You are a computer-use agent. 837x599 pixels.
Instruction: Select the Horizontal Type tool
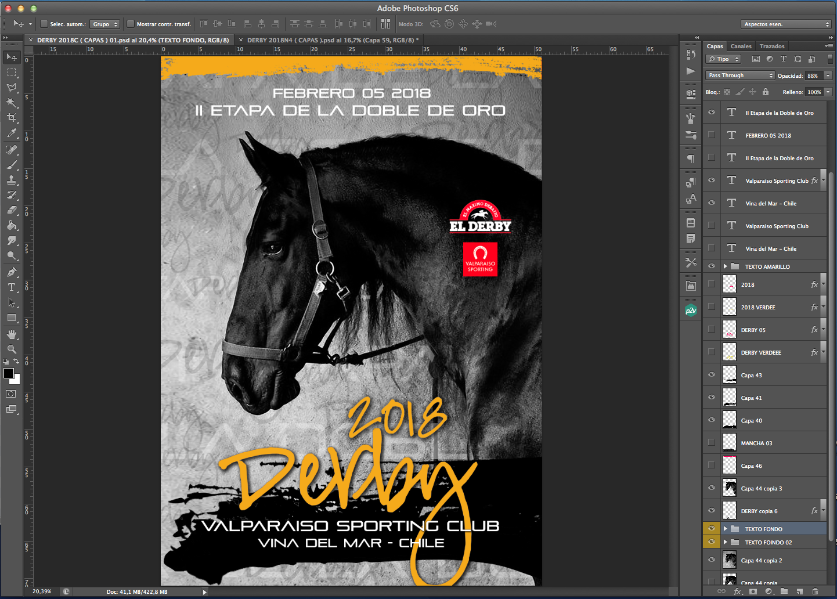click(11, 287)
